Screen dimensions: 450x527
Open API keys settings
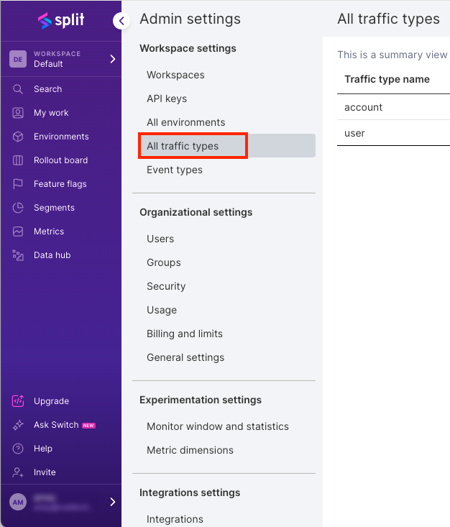pos(167,98)
